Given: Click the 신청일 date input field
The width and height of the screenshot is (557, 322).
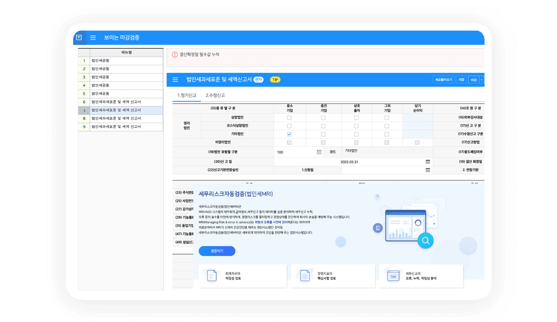Looking at the screenshot, I should (x=387, y=170).
